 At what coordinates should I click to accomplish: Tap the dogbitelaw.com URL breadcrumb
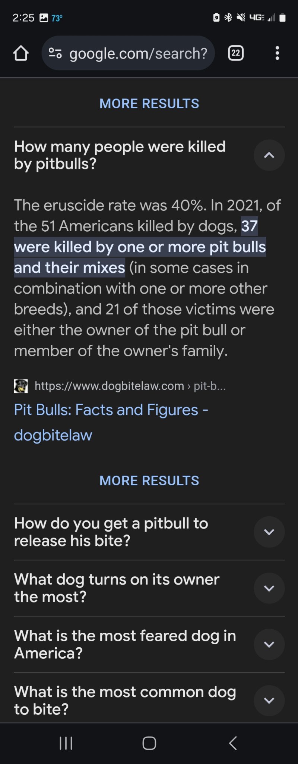click(130, 386)
